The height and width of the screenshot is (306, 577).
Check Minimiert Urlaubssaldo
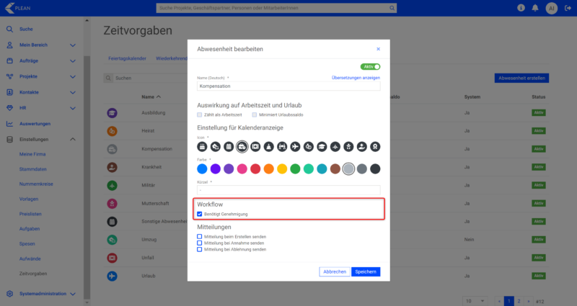pyautogui.click(x=255, y=114)
